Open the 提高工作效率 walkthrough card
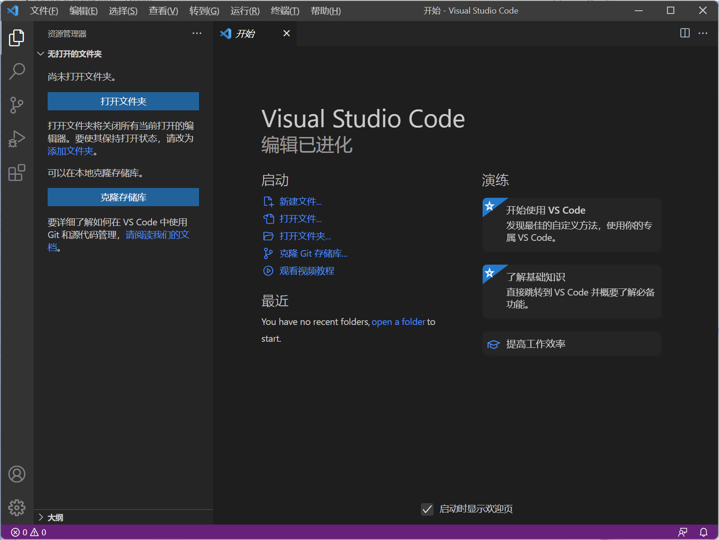The image size is (719, 540). tap(572, 344)
